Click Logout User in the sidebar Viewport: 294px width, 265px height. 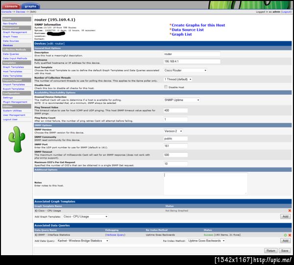[x=10, y=119]
